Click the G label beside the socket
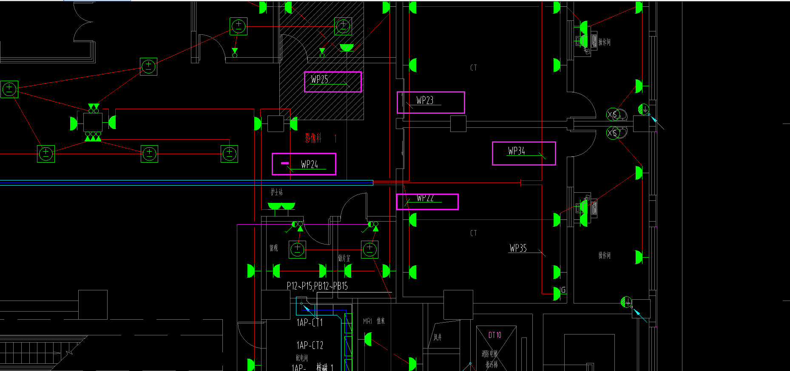The image size is (790, 371). [x=563, y=290]
